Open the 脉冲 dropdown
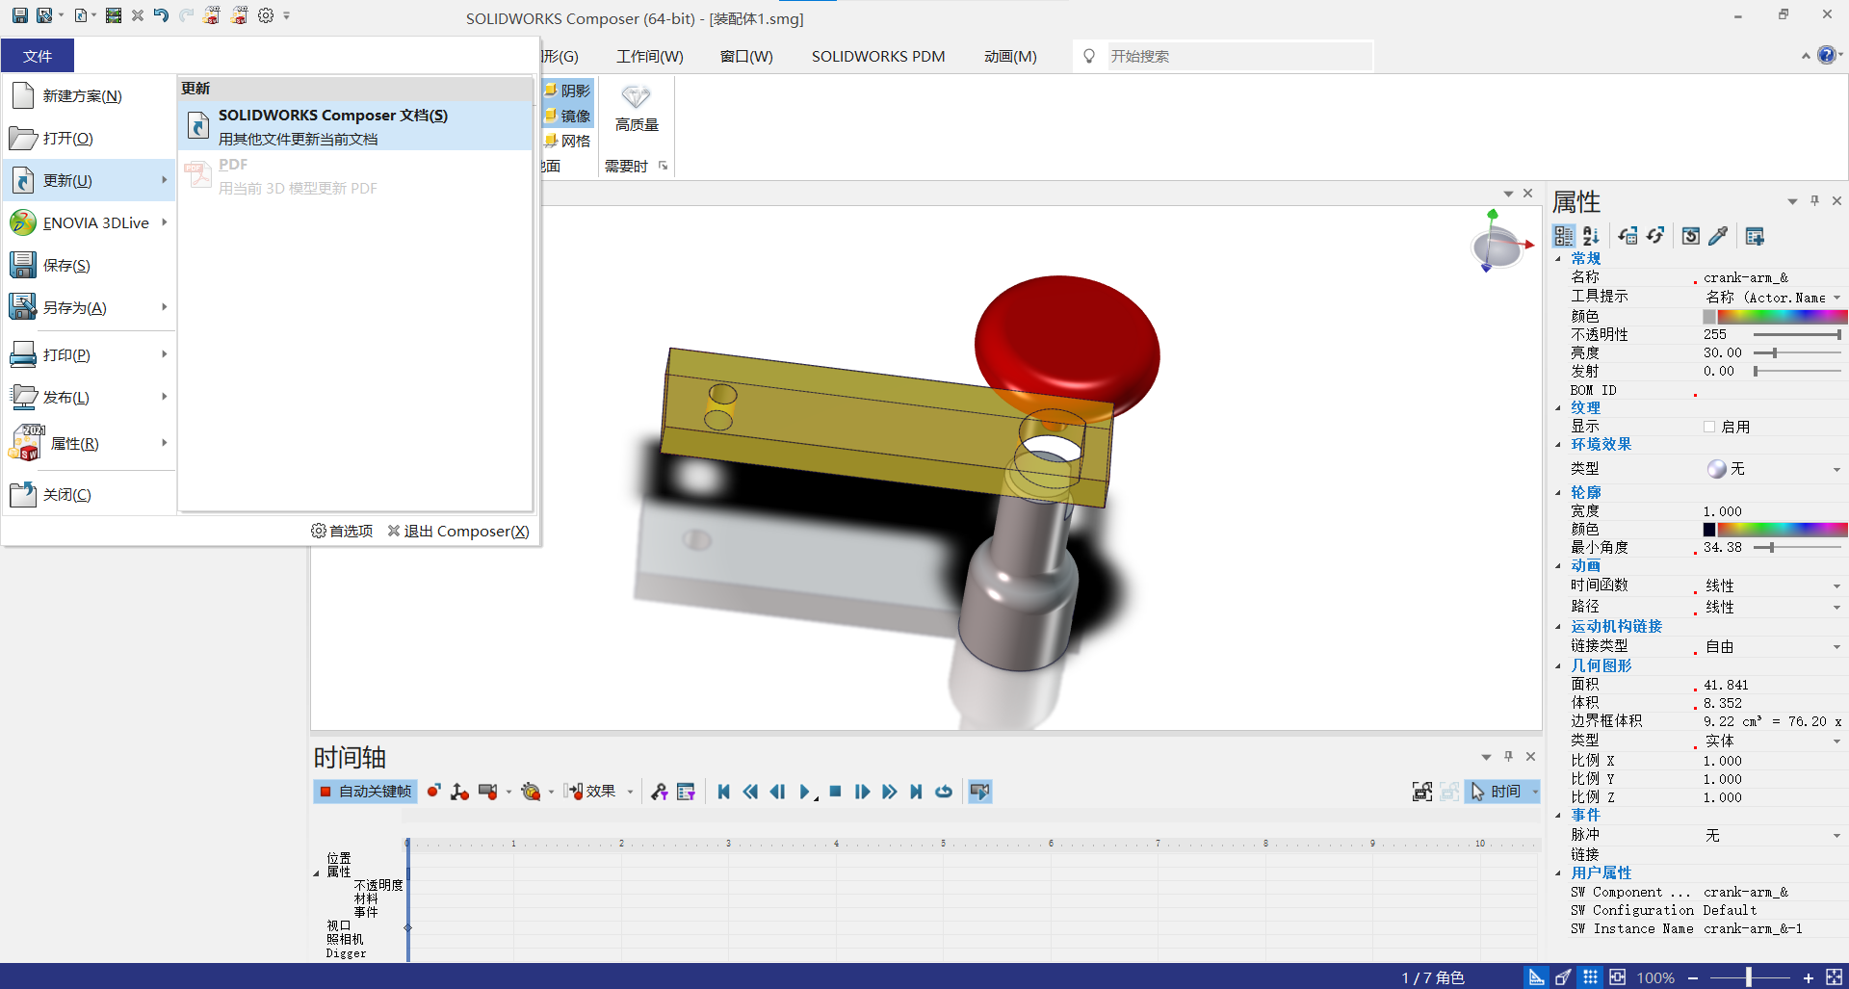The height and width of the screenshot is (989, 1849). [1836, 836]
